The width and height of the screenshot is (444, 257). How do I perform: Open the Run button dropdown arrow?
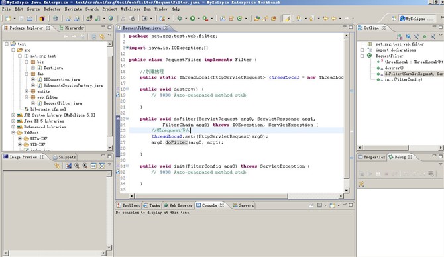[199, 19]
